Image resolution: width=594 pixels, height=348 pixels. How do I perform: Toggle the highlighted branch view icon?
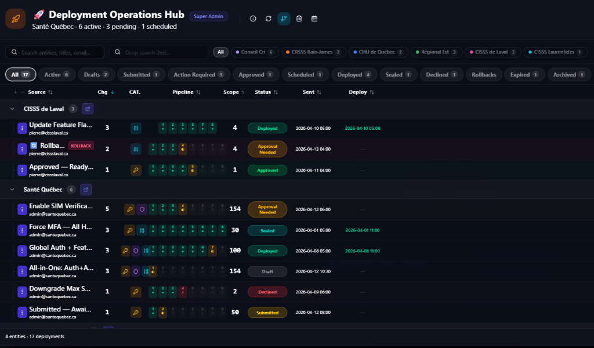[x=284, y=19]
